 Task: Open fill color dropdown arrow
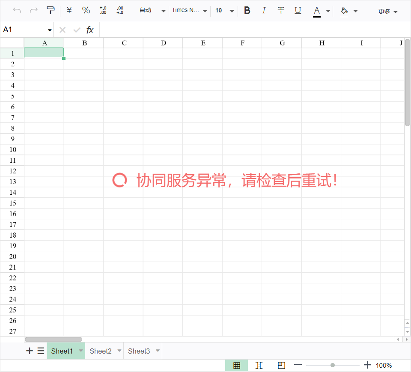click(x=355, y=11)
